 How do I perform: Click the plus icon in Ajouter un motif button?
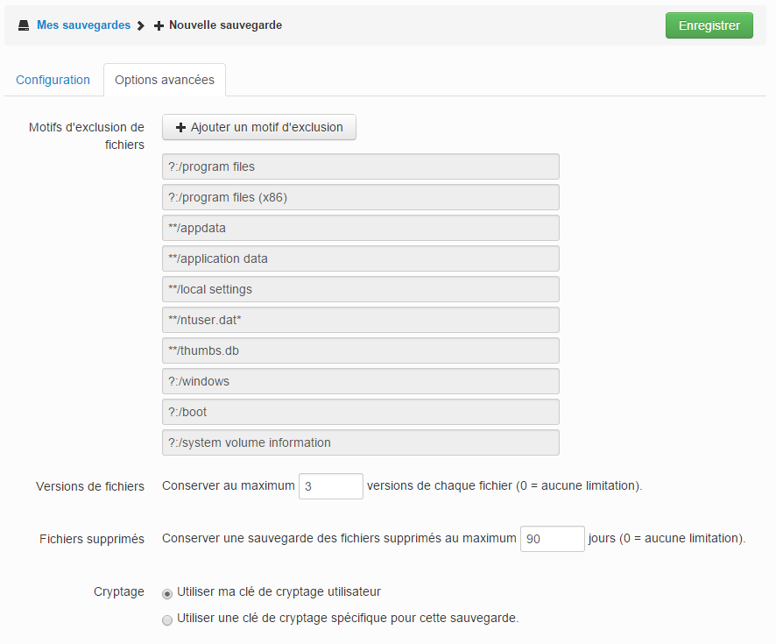[x=180, y=128]
